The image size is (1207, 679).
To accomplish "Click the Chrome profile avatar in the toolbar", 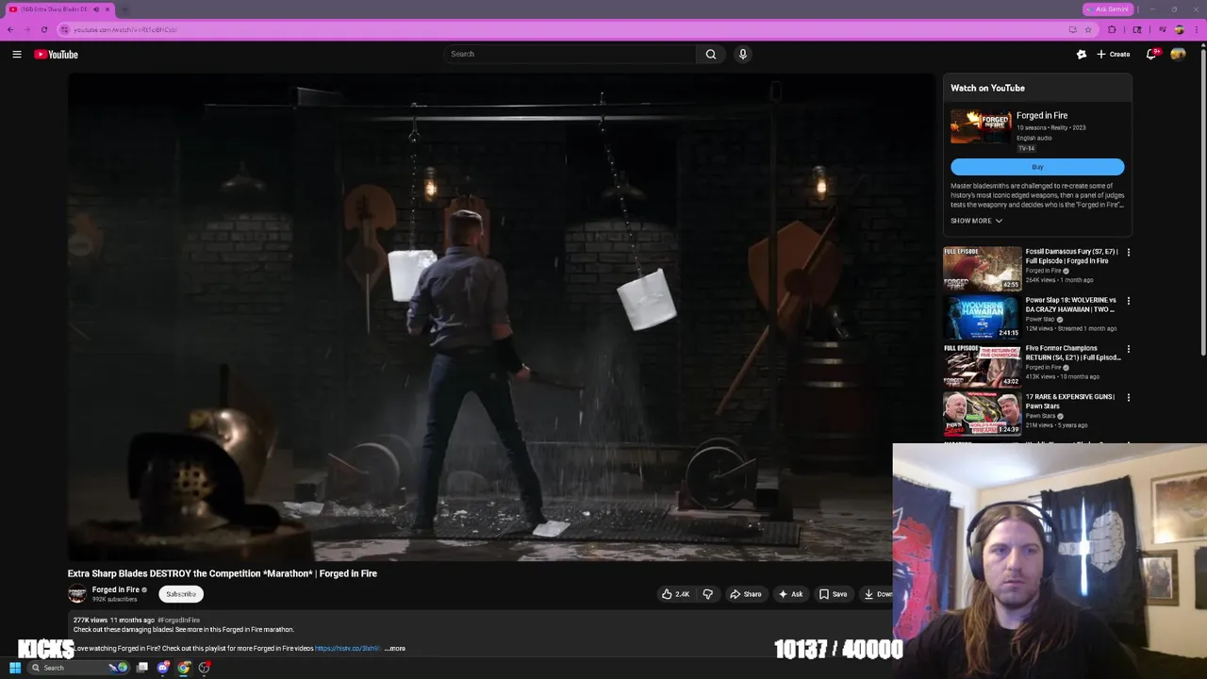I will [x=1179, y=29].
